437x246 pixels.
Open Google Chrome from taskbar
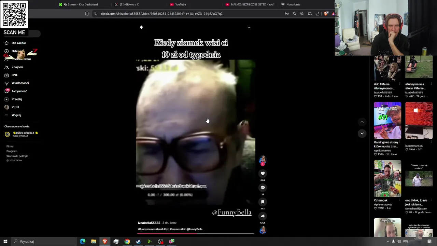[127, 242]
